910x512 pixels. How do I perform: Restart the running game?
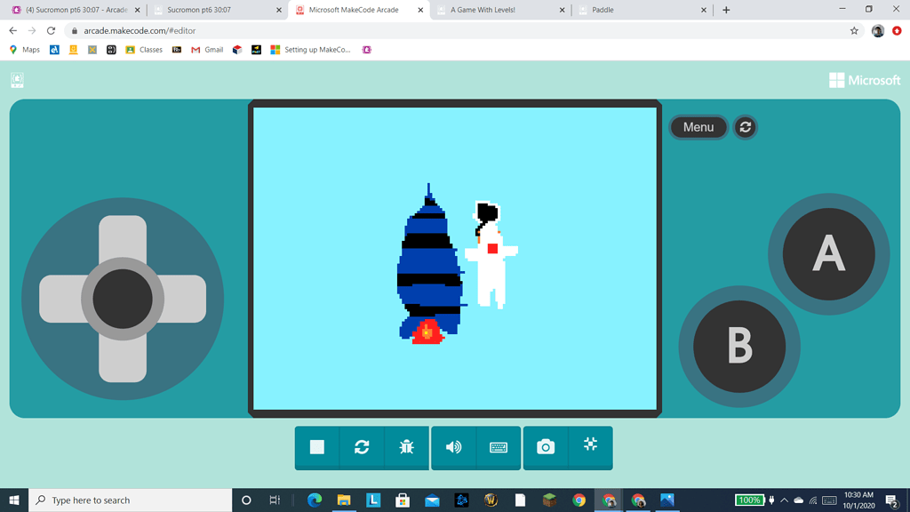click(x=361, y=448)
